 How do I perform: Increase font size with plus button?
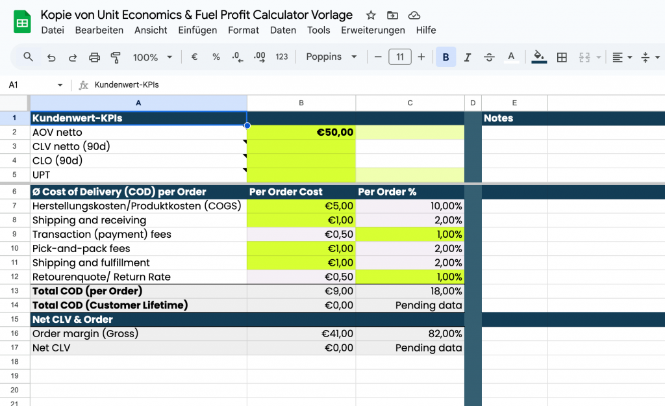coord(421,57)
